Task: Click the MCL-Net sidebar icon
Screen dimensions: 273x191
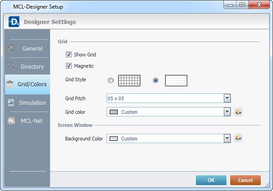Action: (x=11, y=121)
